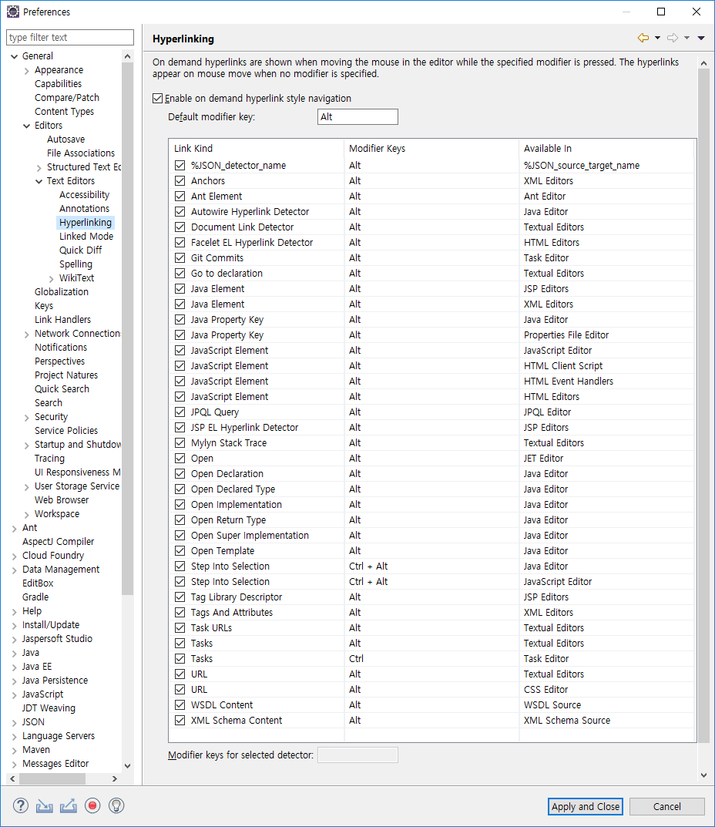Viewport: 715px width, 827px height.
Task: Click the forward navigation arrow icon
Action: (673, 38)
